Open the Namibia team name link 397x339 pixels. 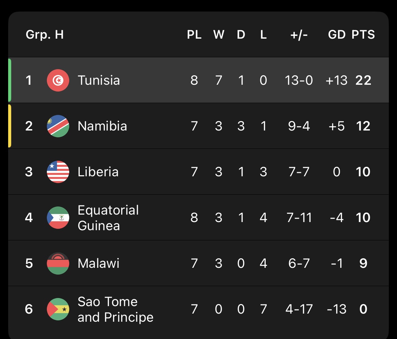tap(102, 126)
